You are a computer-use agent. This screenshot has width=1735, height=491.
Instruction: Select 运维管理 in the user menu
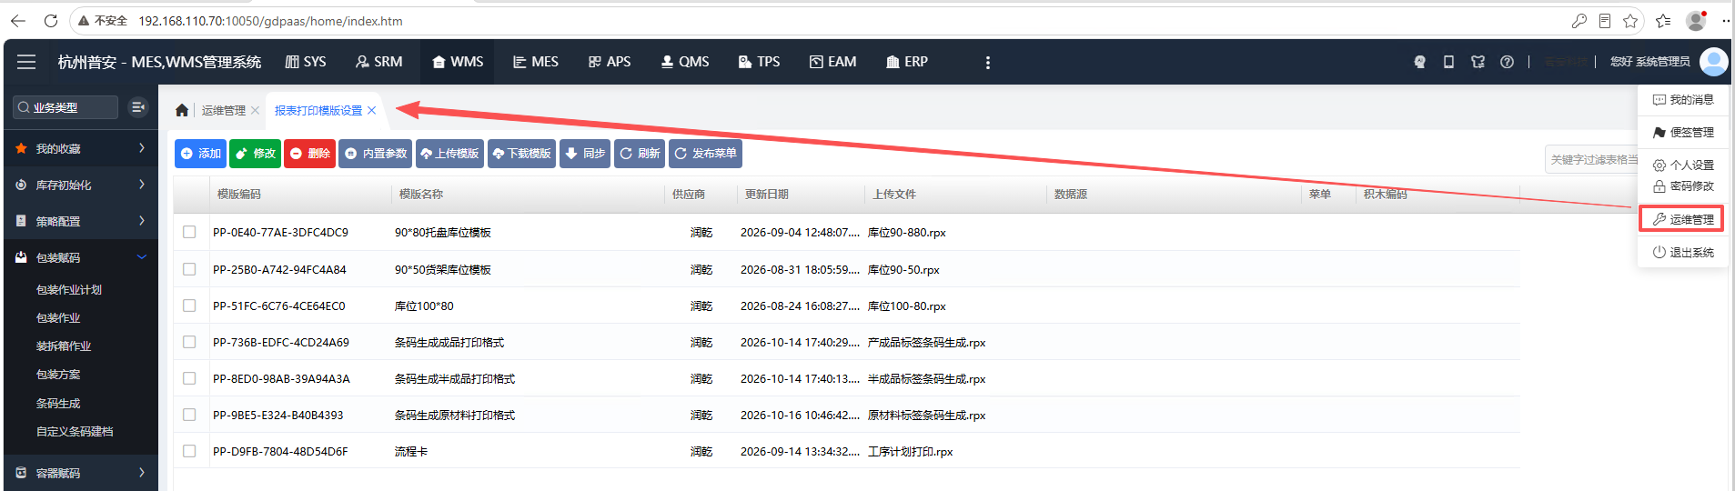coord(1682,219)
